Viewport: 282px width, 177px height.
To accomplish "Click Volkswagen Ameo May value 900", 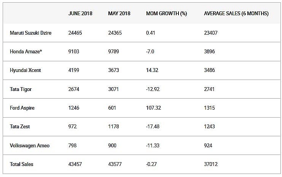I will click(112, 145).
